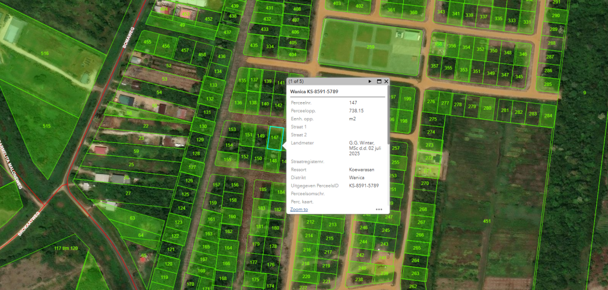Close the Wanica parcel popup
This screenshot has width=608, height=290.
386,81
